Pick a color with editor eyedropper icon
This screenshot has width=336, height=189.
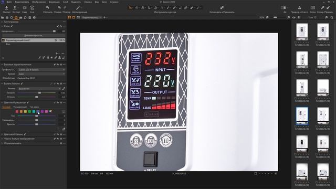coord(64,129)
